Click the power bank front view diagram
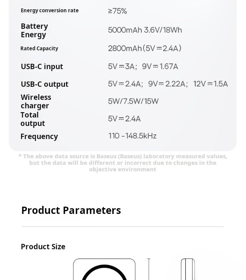The width and height of the screenshot is (246, 280). coord(104,270)
